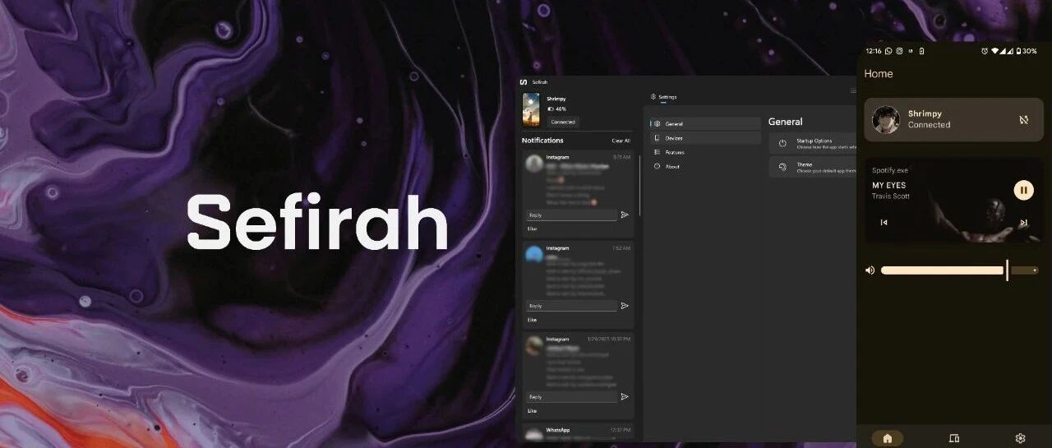1052x448 pixels.
Task: Select Devices in settings sidebar
Action: tap(706, 138)
